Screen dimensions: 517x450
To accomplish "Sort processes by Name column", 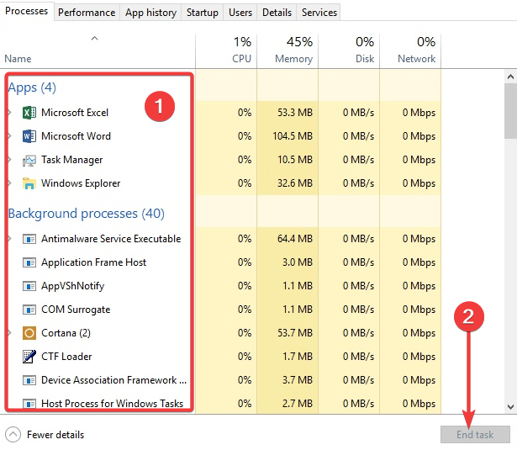I will pos(18,59).
